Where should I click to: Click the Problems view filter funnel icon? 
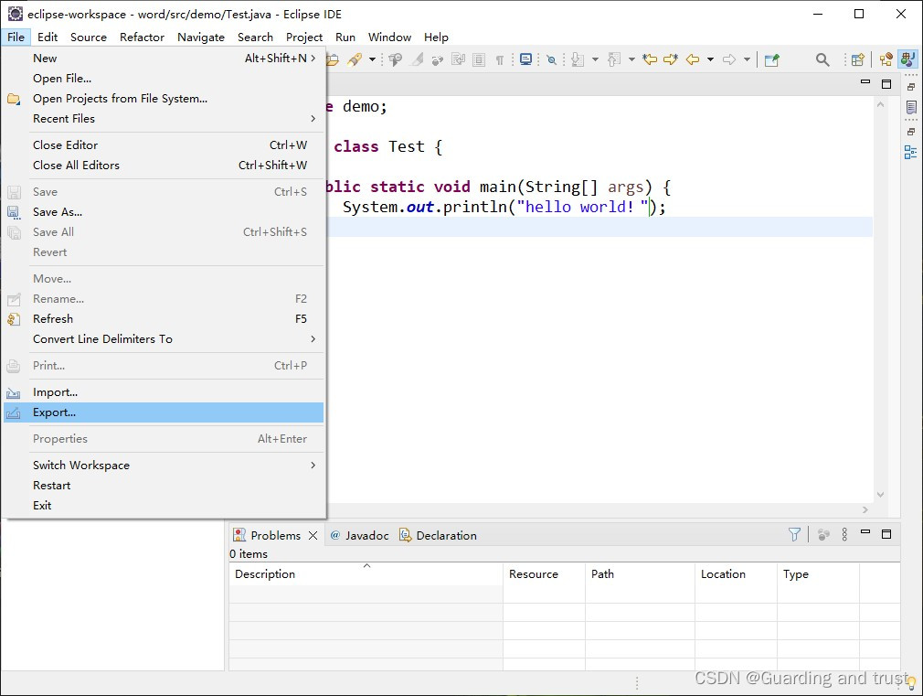[794, 534]
